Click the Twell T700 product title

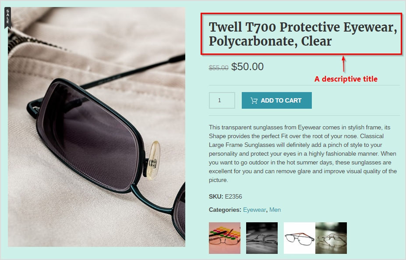coord(303,34)
